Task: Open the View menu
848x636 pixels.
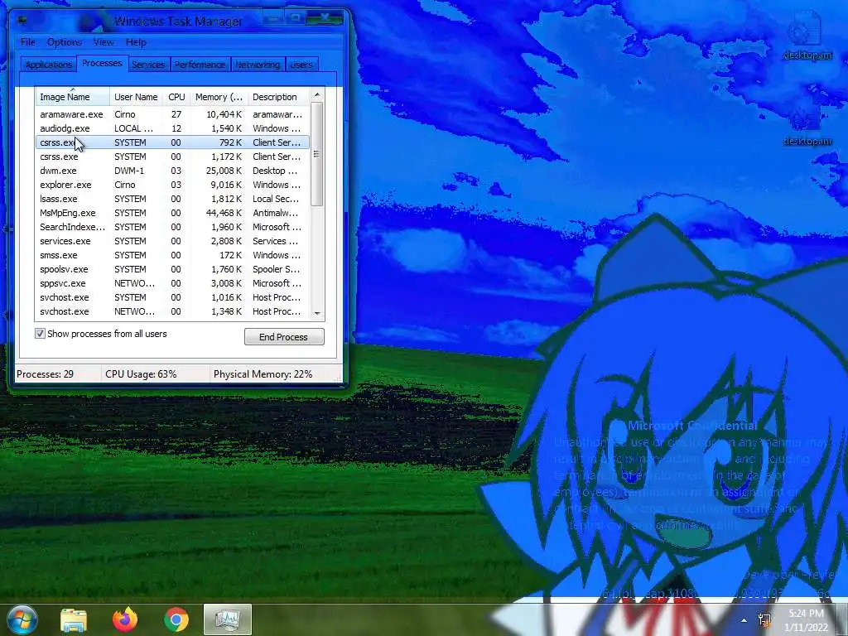Action: [104, 42]
